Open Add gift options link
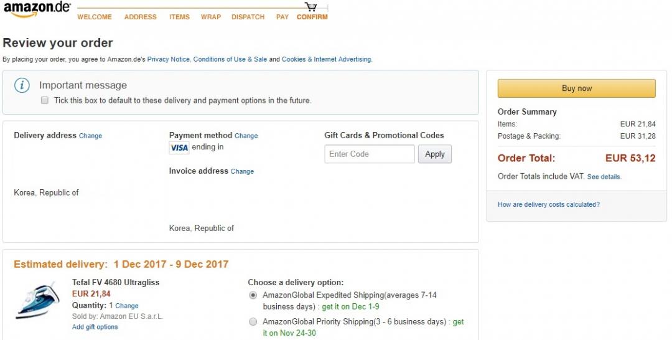 coord(95,327)
